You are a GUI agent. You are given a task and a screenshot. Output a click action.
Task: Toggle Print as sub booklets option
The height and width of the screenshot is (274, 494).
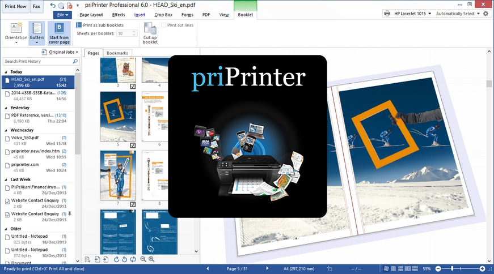point(100,25)
